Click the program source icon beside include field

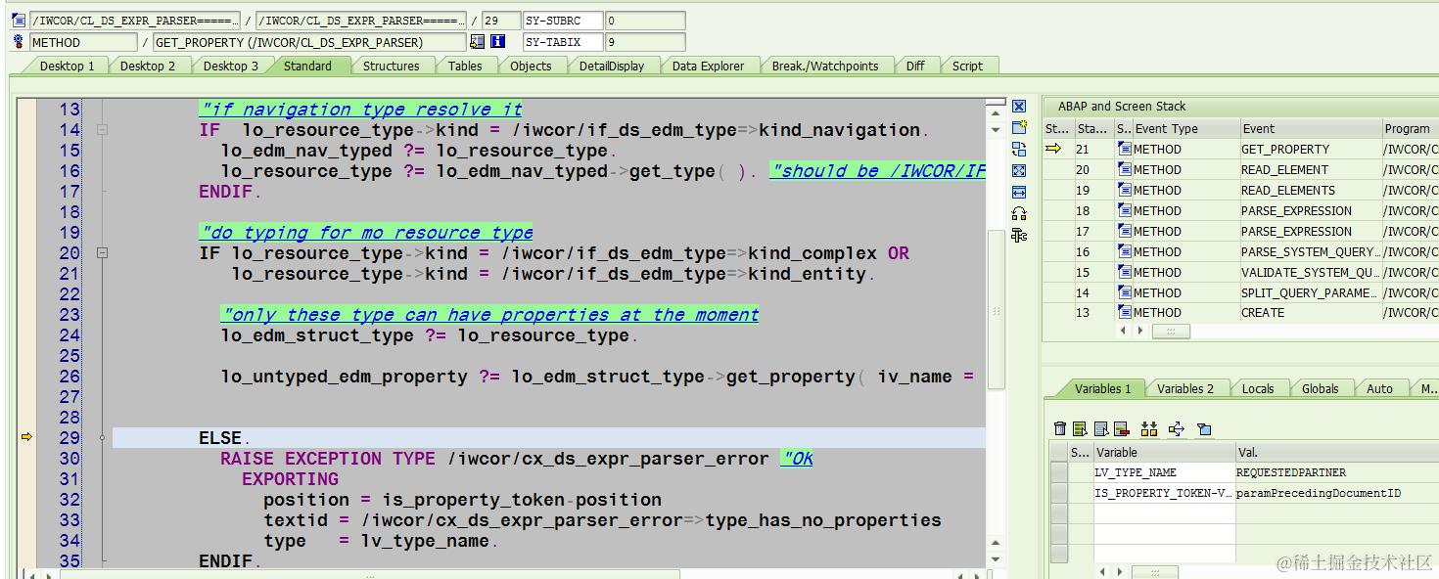(x=19, y=21)
